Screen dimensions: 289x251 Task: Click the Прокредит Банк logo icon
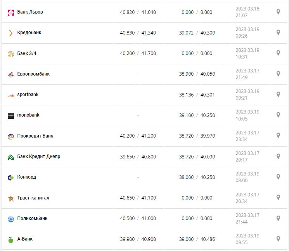(11, 136)
